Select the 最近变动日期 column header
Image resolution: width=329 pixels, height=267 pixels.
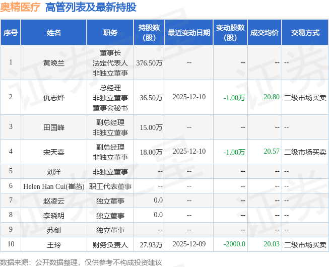(x=189, y=33)
